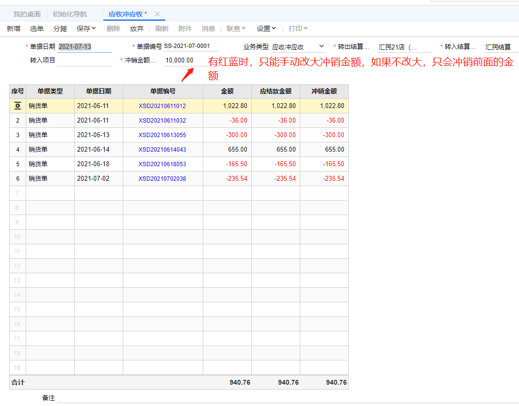The image size is (519, 406).
Task: Click the 单据类型 column header
Action: point(50,92)
